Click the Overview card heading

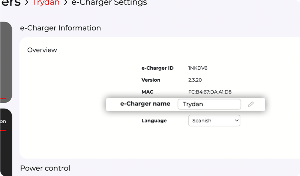42,50
